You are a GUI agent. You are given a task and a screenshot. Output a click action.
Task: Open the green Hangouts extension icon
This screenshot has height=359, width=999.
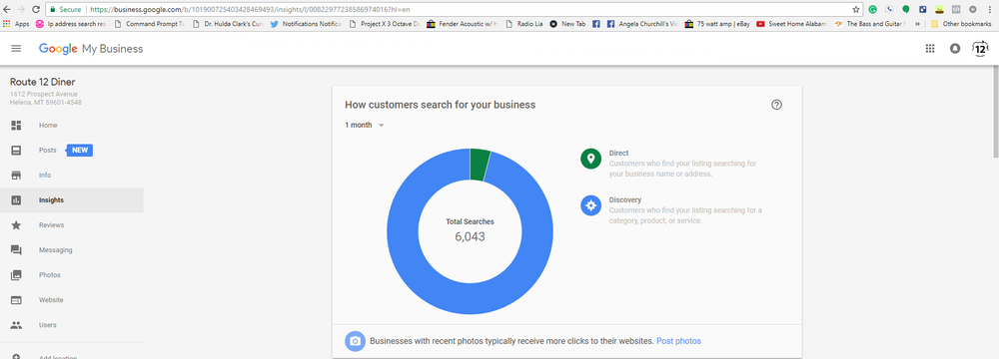coord(905,10)
